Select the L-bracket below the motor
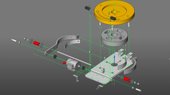The image size is (170, 95). pos(76,78)
